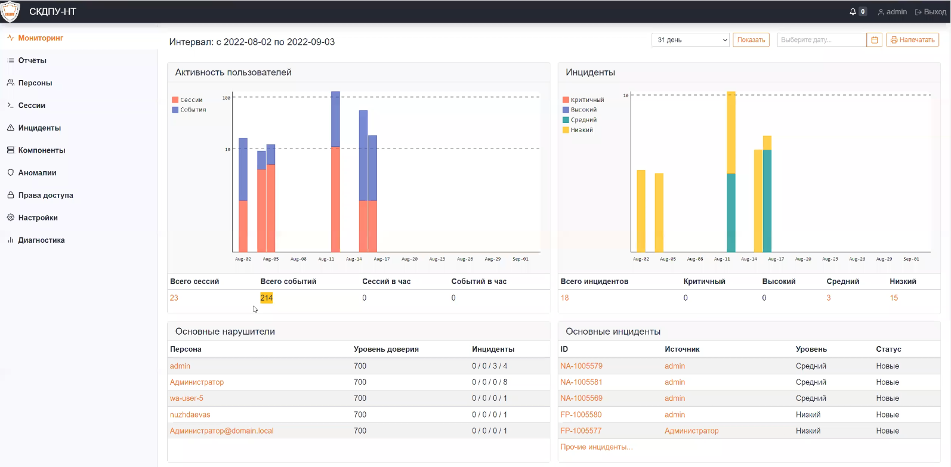Click Низкий incidents count 15

(x=894, y=298)
